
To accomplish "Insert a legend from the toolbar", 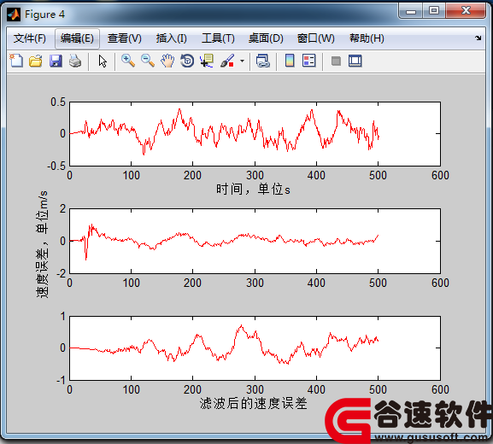I will click(309, 61).
